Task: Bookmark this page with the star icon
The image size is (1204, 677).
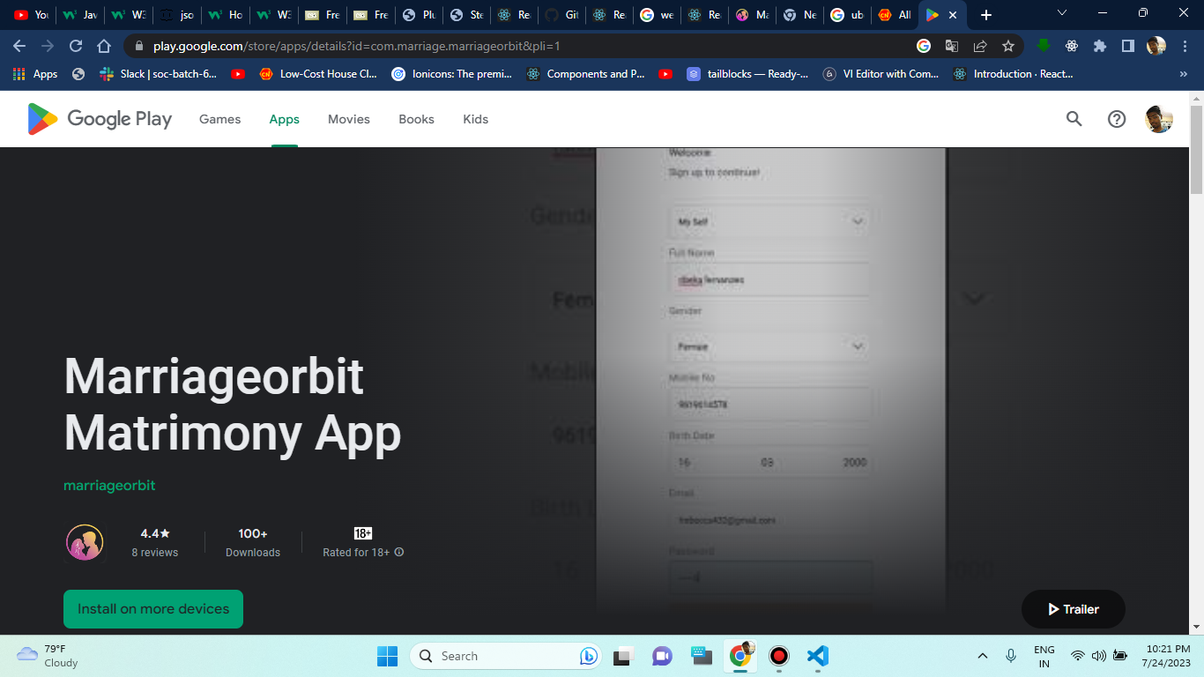Action: pyautogui.click(x=1008, y=46)
